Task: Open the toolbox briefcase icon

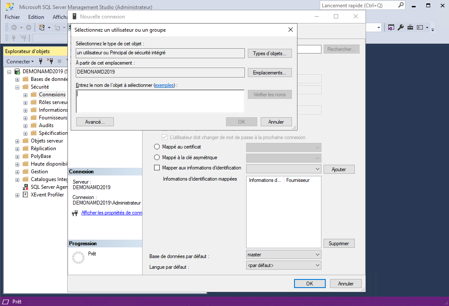Action: pos(410,27)
